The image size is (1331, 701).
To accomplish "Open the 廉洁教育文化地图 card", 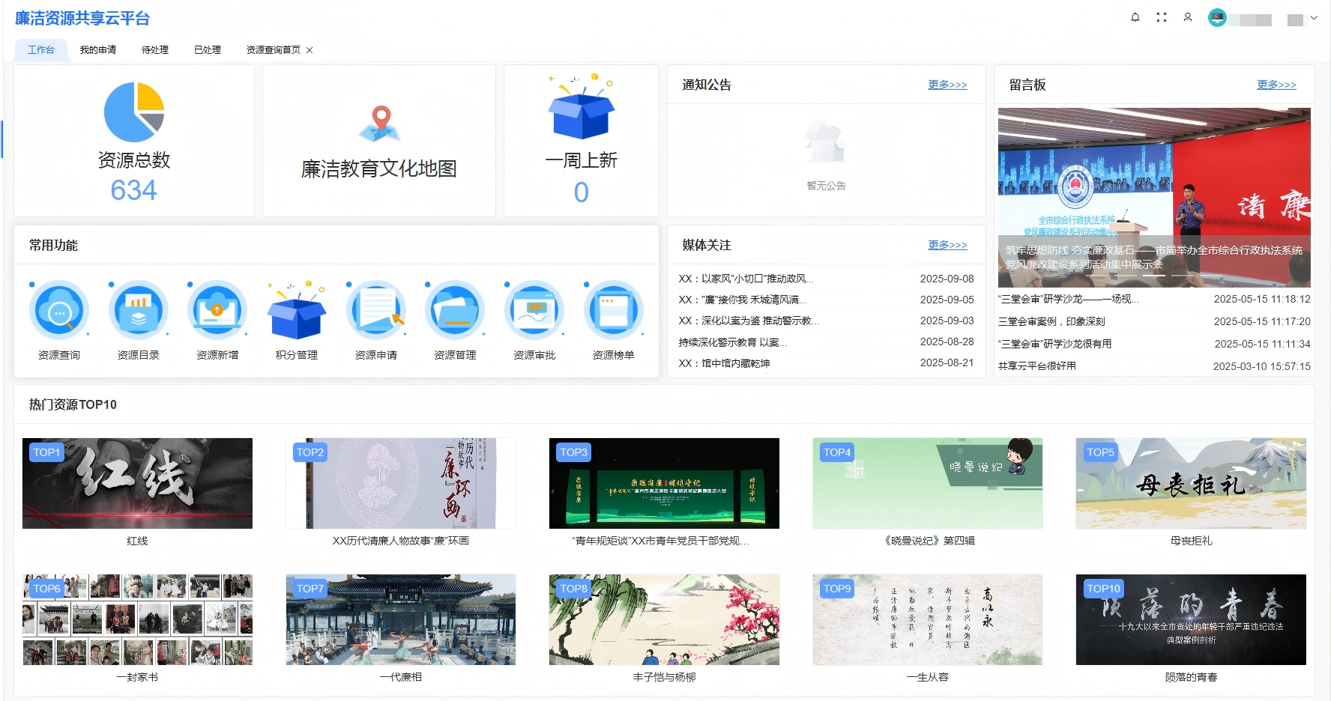I will coord(379,142).
